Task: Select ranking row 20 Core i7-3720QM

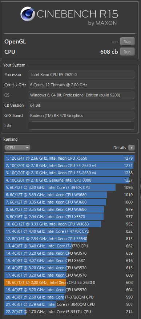Action: (69, 297)
